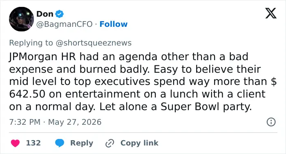This screenshot has width=286, height=154.
Task: Open the @shortsqueeznews mention
Action: click(94, 43)
